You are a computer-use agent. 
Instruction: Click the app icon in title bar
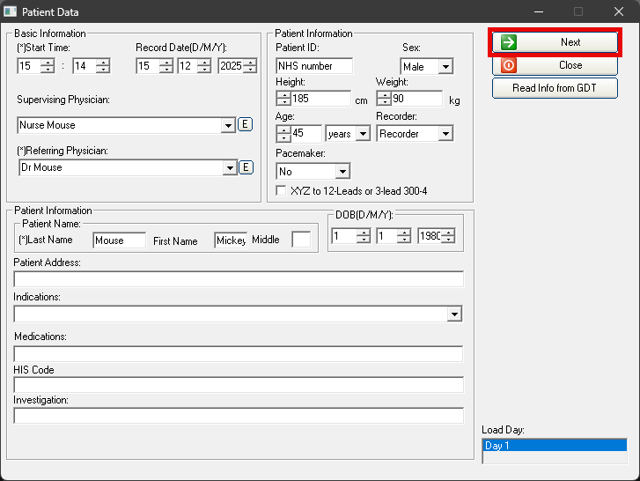[x=11, y=12]
